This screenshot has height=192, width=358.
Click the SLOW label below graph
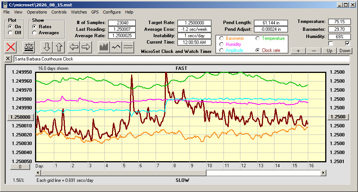[182, 180]
